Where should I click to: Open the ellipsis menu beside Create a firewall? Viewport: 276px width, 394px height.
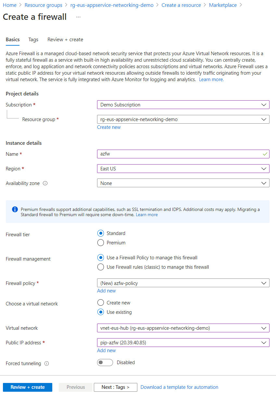[78, 17]
